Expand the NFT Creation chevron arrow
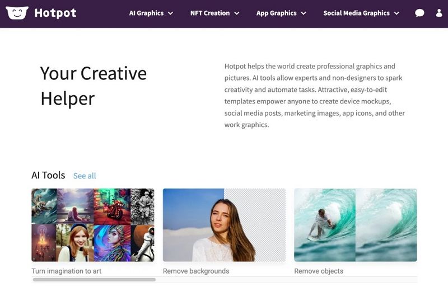 pos(237,13)
